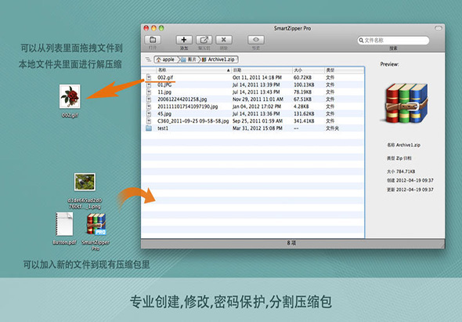
Task: Click the path list icon beside breadcrumb
Action: (148, 60)
